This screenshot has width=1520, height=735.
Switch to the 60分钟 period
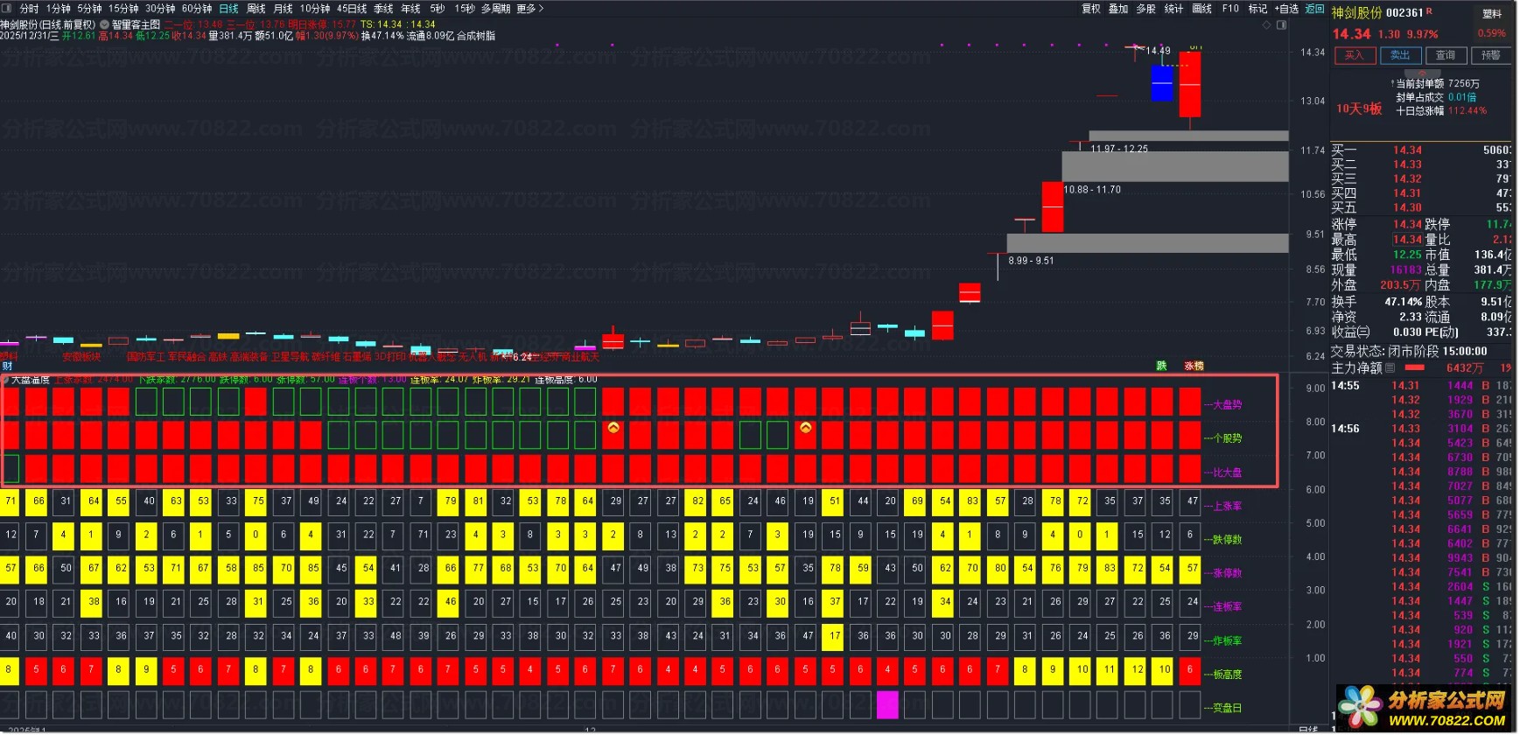197,8
